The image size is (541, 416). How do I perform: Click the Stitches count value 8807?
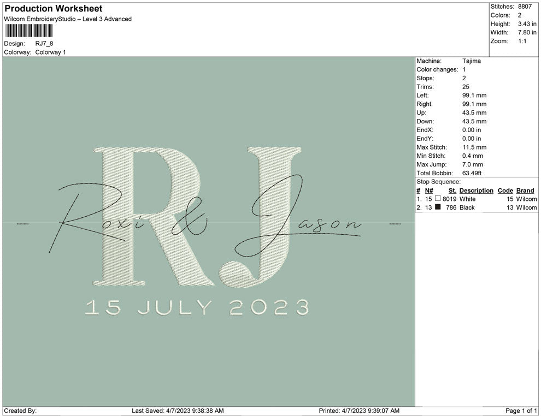pos(525,7)
